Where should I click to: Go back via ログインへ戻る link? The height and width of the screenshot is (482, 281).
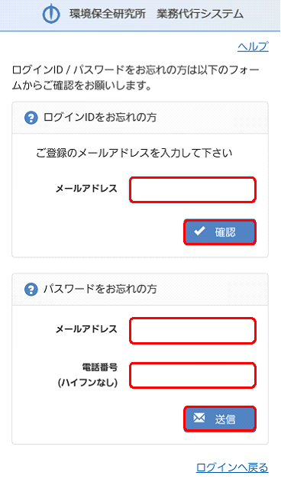tap(232, 467)
